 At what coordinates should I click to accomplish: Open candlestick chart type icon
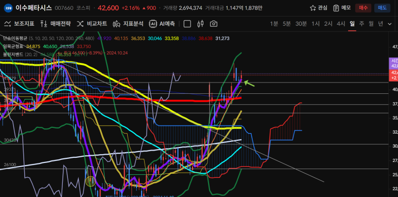[x=200, y=24]
